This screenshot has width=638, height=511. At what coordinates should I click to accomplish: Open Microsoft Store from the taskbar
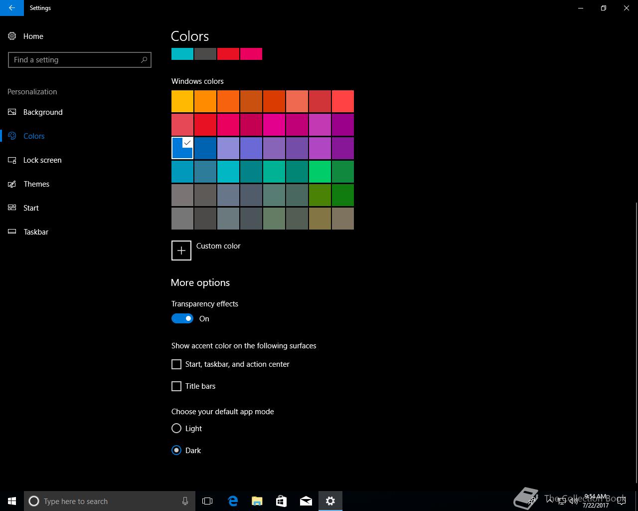(x=281, y=501)
